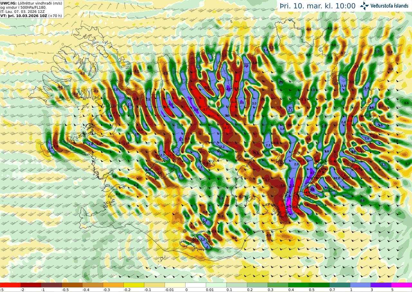Image resolution: width=412 pixels, height=292 pixels.
Task: Select the cream legend swatch (-0.01 to 0)
Action: 175,285
